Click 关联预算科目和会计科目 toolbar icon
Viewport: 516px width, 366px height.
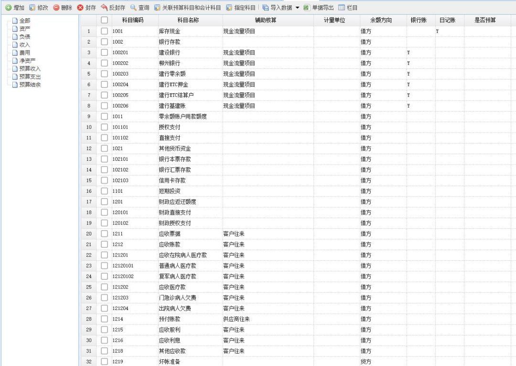click(x=157, y=8)
